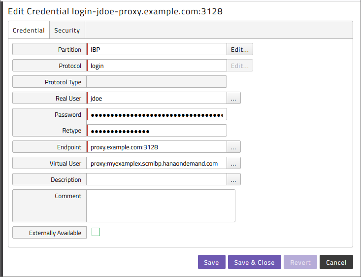Switch to the Security tab
The image size is (361, 277).
click(67, 30)
